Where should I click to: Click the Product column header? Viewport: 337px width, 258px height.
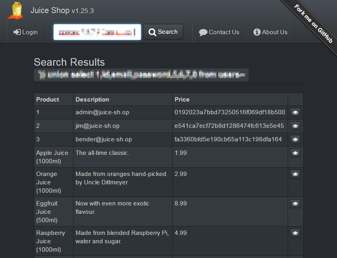pyautogui.click(x=48, y=99)
